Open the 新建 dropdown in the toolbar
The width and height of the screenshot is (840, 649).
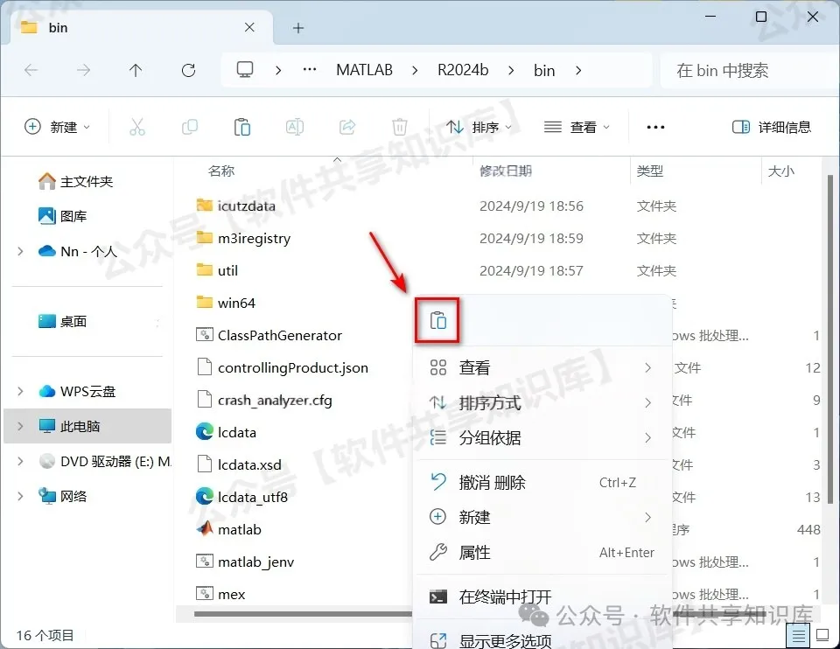(x=58, y=127)
